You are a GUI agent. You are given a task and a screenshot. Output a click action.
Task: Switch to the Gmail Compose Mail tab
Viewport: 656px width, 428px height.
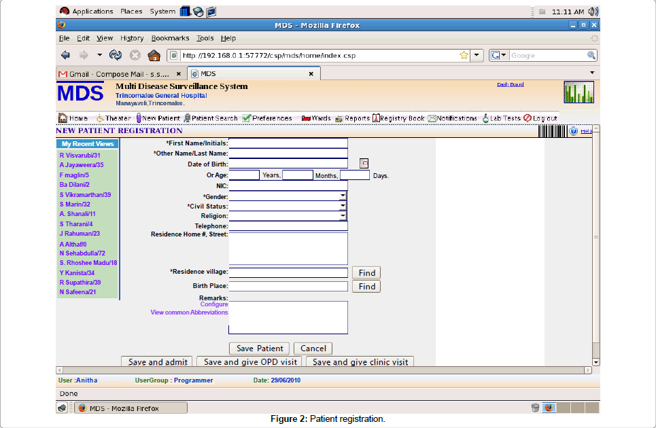(x=120, y=74)
